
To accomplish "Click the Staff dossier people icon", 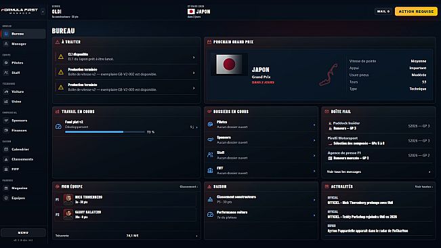I will coord(210,155).
